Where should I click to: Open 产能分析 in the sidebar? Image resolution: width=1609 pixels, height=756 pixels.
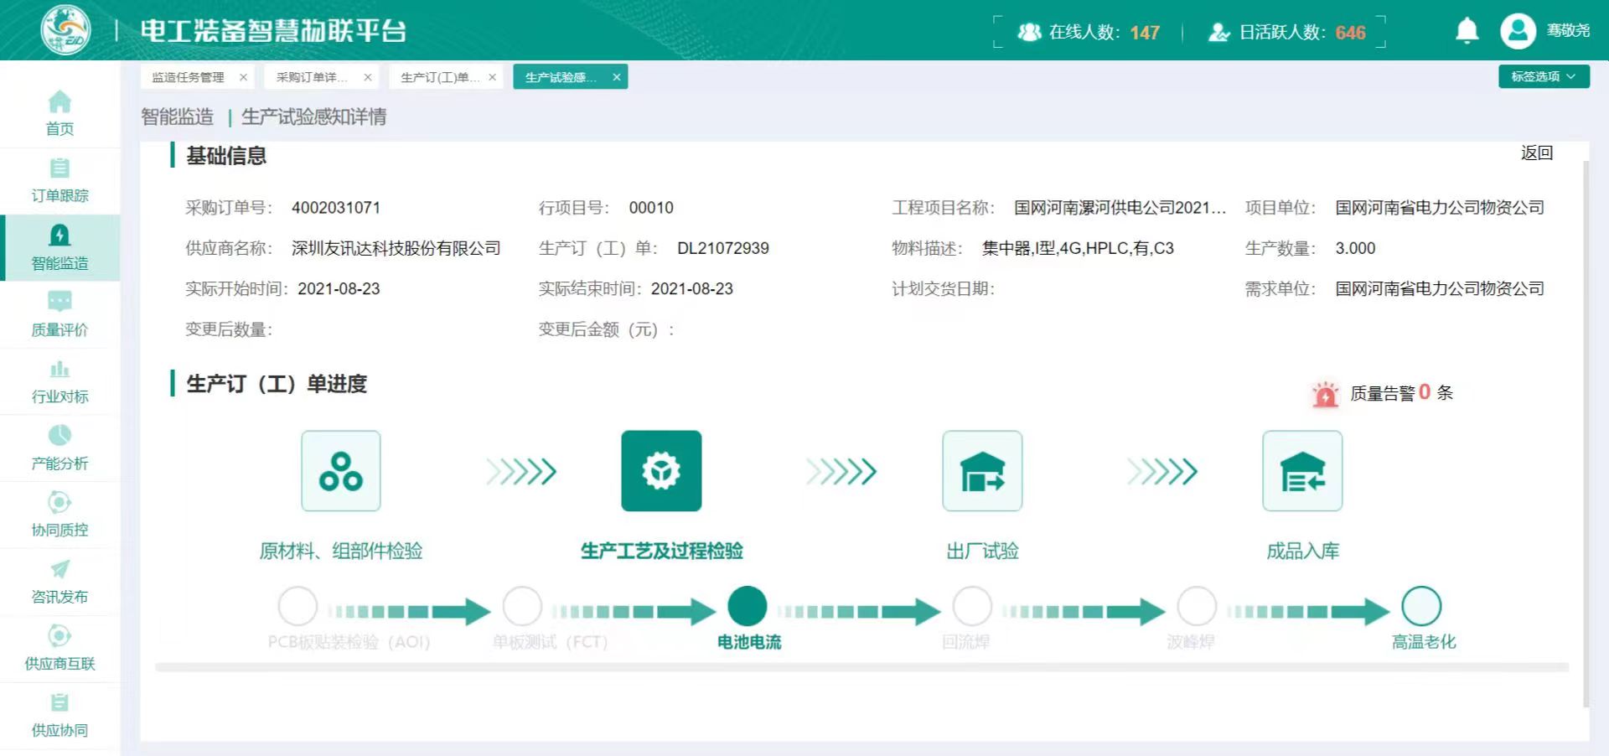click(59, 448)
